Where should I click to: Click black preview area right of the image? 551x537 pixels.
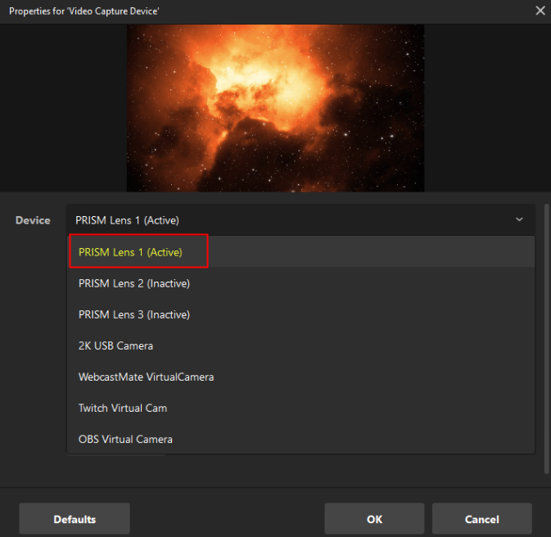487,106
